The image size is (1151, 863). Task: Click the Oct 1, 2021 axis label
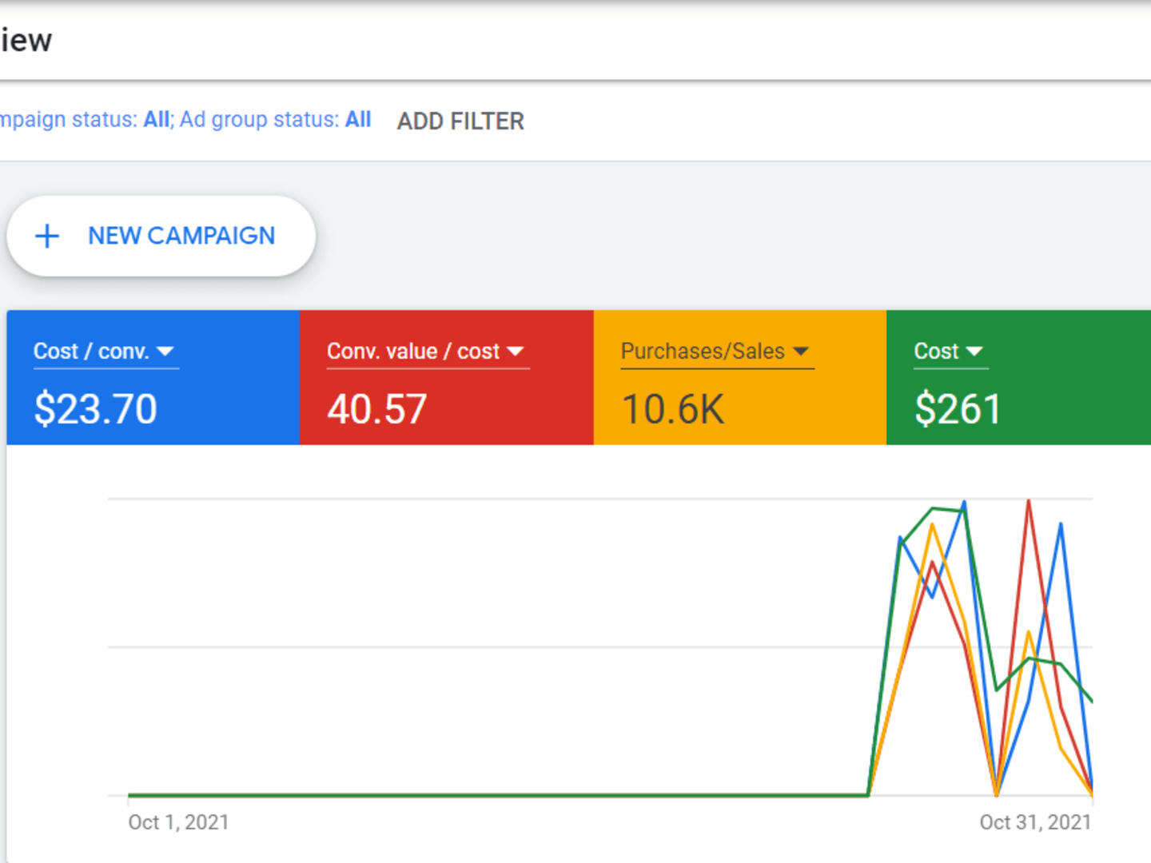(178, 822)
